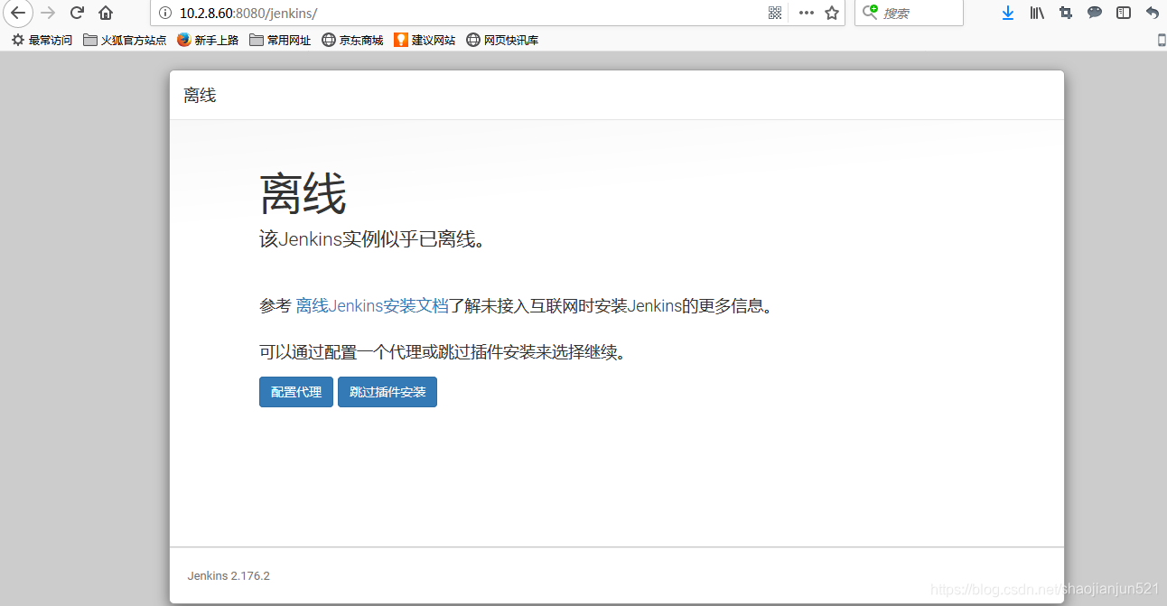The image size is (1167, 606).
Task: Click the undo arrow toolbar icon
Action: [1152, 13]
